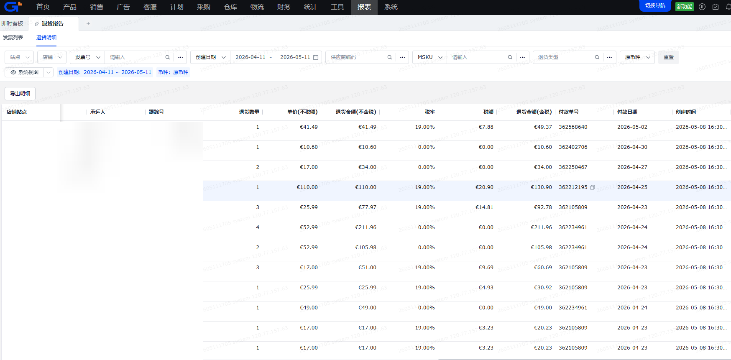Click the plus icon to add new tab

88,23
